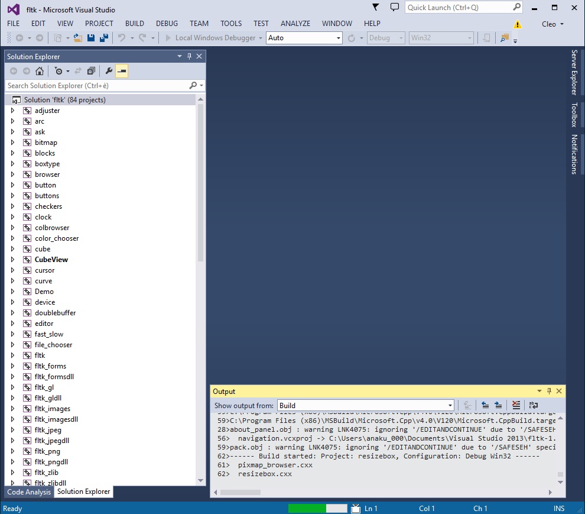This screenshot has height=514, width=585.
Task: Click the Open File folder icon
Action: (x=77, y=38)
